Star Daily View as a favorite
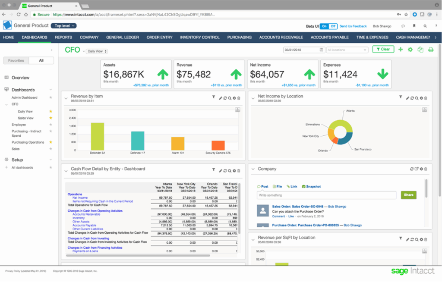Image resolution: width=442 pixels, height=282 pixels. click(51, 111)
